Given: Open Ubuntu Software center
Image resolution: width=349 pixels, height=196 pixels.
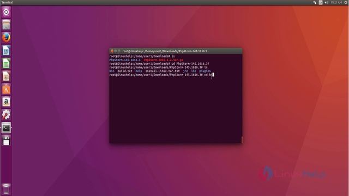Looking at the screenshot, I should (6, 89).
